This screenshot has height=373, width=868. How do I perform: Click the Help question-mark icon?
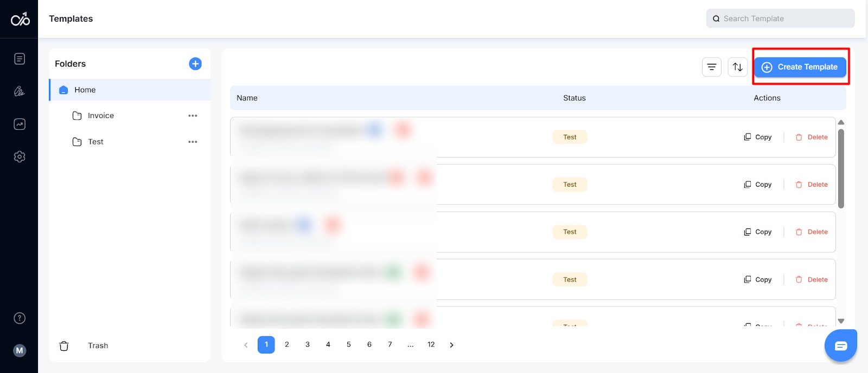point(19,318)
